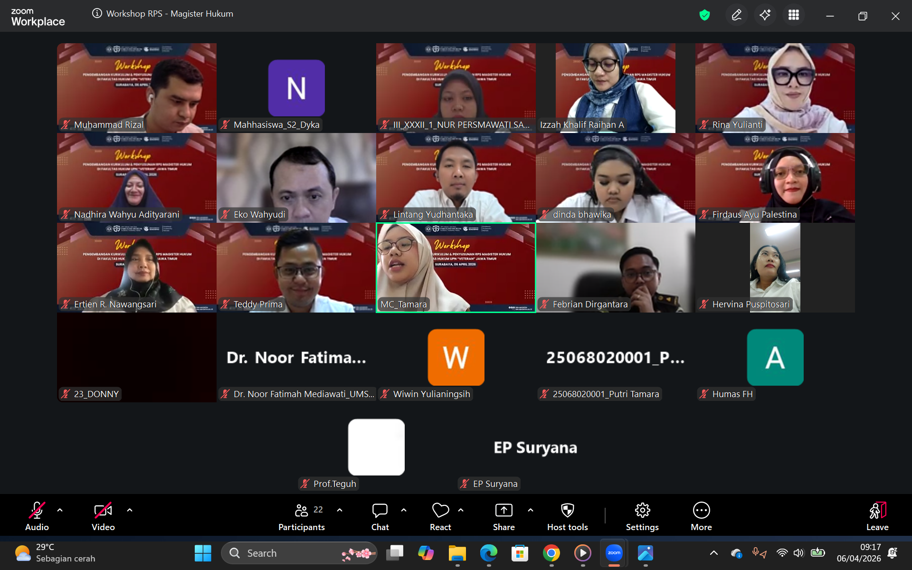
Task: Open Chrome from the taskbar
Action: (551, 553)
